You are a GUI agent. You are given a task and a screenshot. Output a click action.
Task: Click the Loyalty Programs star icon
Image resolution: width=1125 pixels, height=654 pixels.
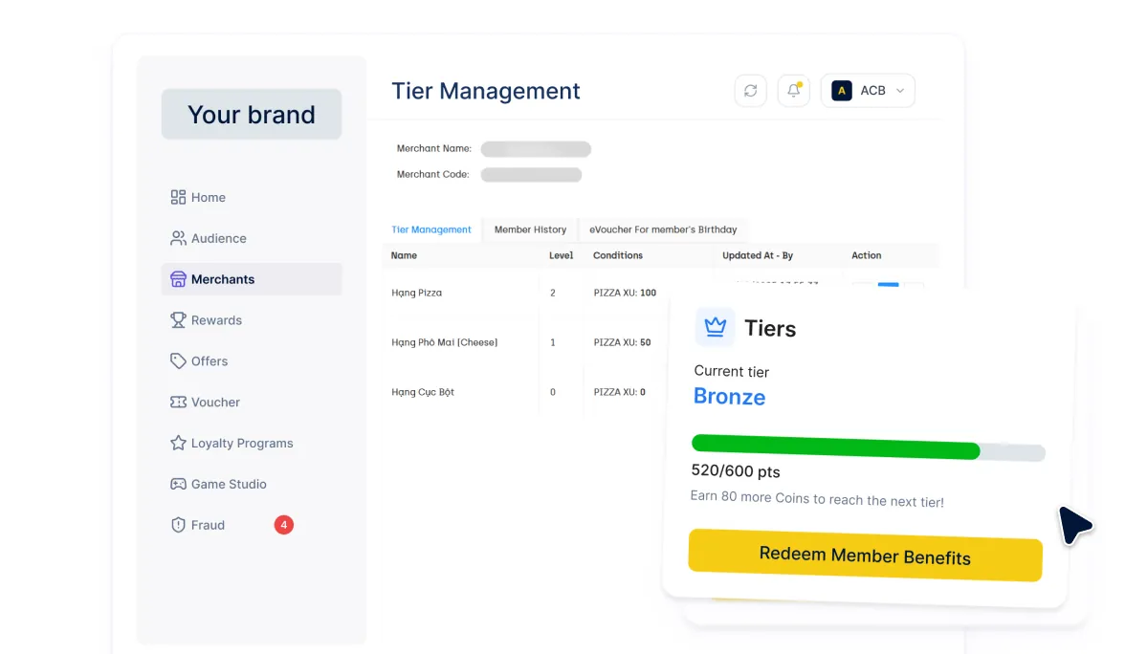(x=178, y=444)
